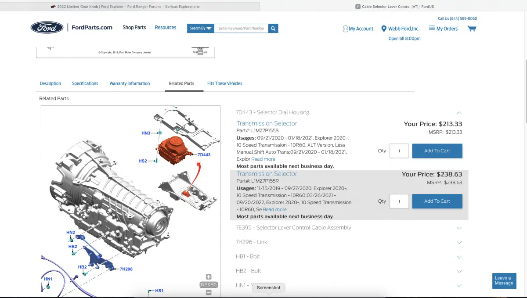Zoom out diagram with minus icon
Viewport: 527px width, 298px height.
click(209, 292)
